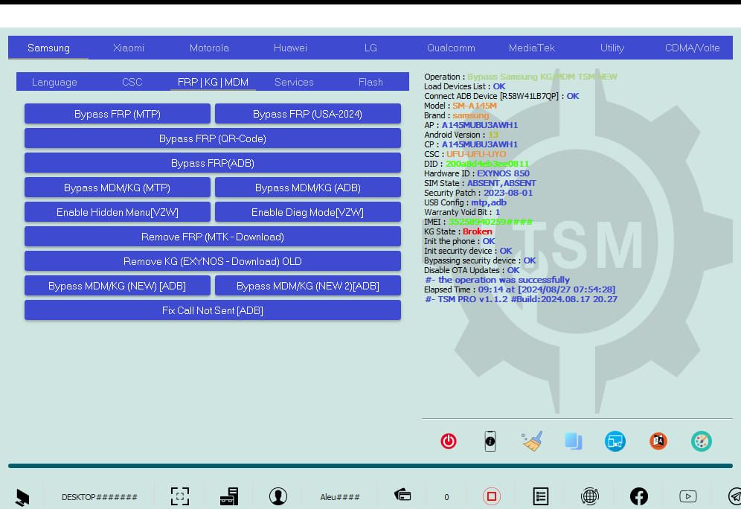The height and width of the screenshot is (509, 741).
Task: Click the CSC value UFU-UFU-UYO
Action: point(476,154)
